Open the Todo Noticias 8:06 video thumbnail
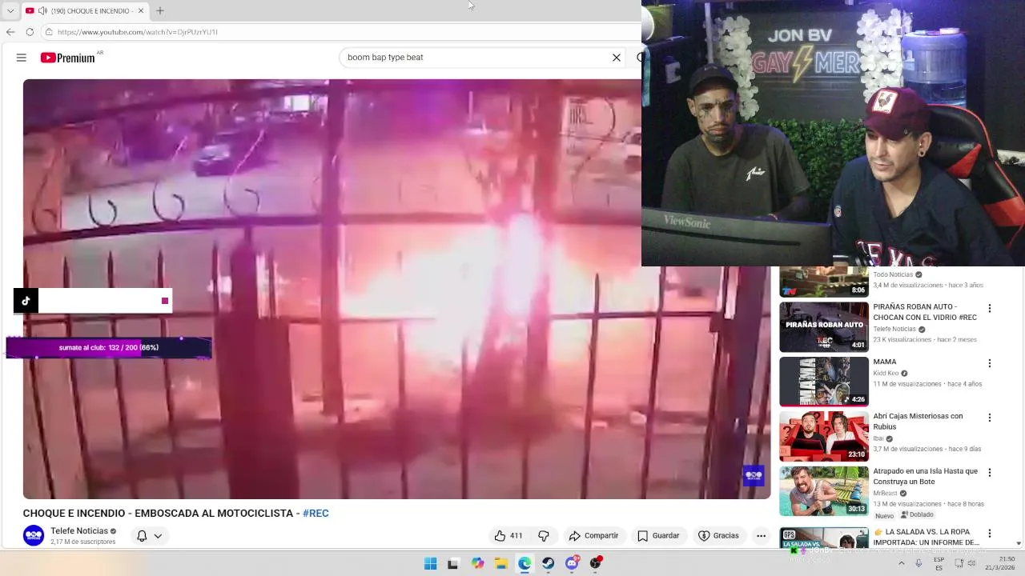Viewport: 1025px width, 576px height. [x=824, y=282]
